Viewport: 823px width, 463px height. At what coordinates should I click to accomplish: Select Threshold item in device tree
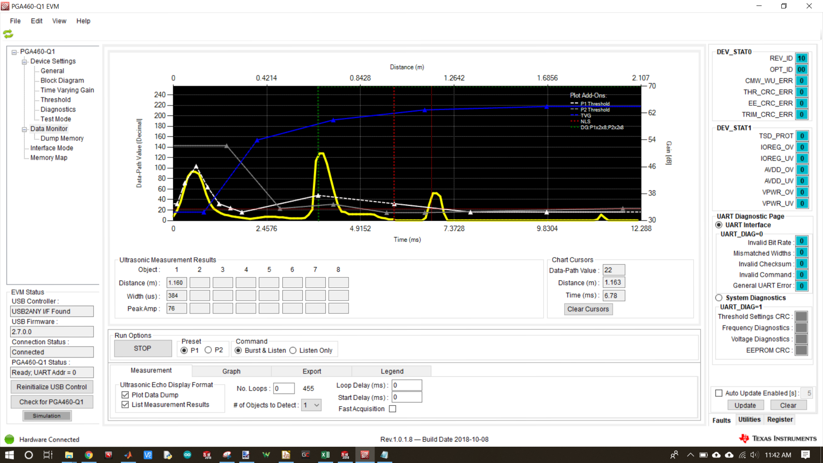pyautogui.click(x=56, y=100)
